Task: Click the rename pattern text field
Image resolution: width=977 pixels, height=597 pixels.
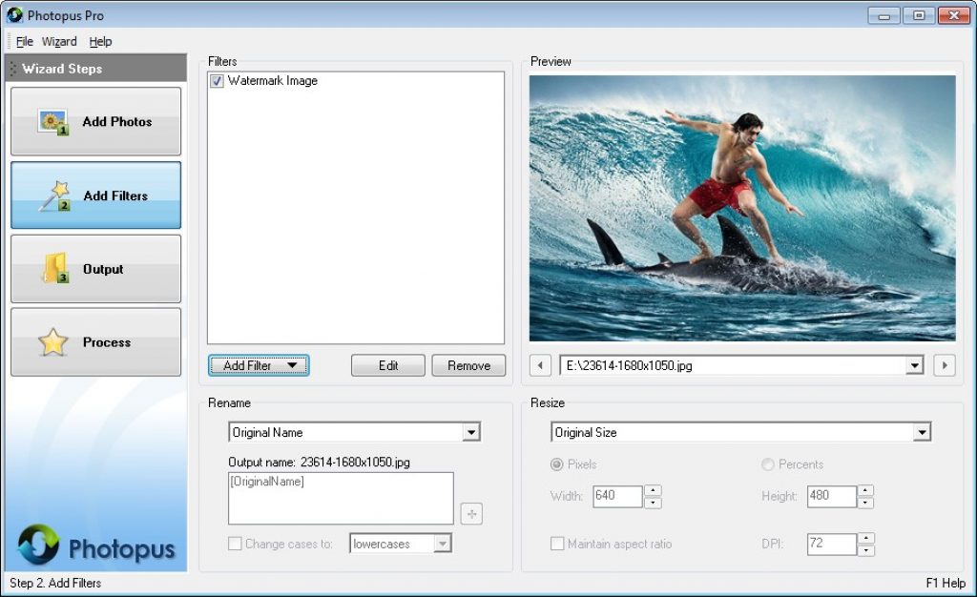Action: coord(341,498)
